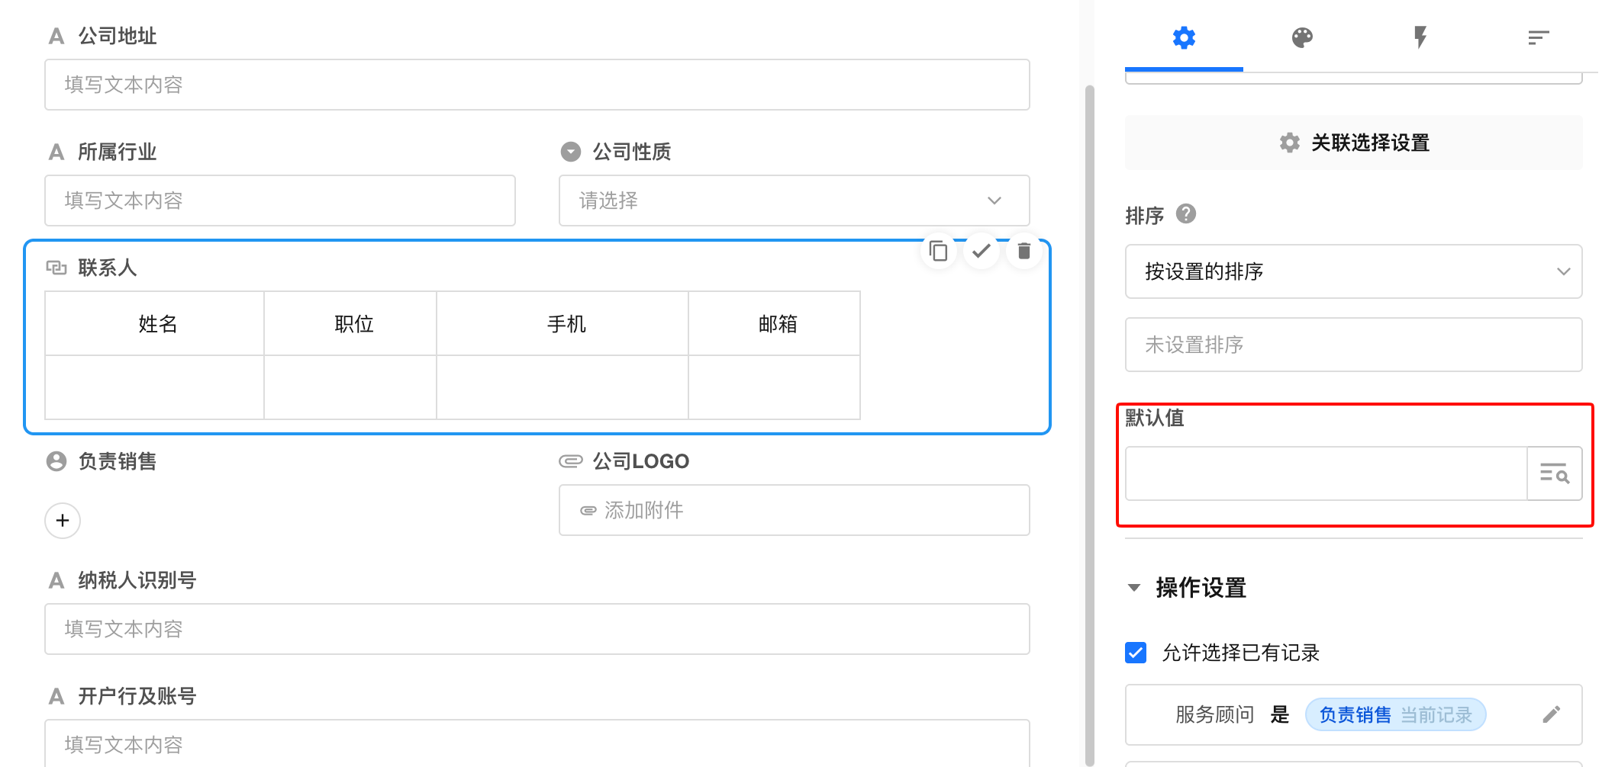
Task: Edit the 服务顾问 filter with pencil icon
Action: pos(1551,714)
